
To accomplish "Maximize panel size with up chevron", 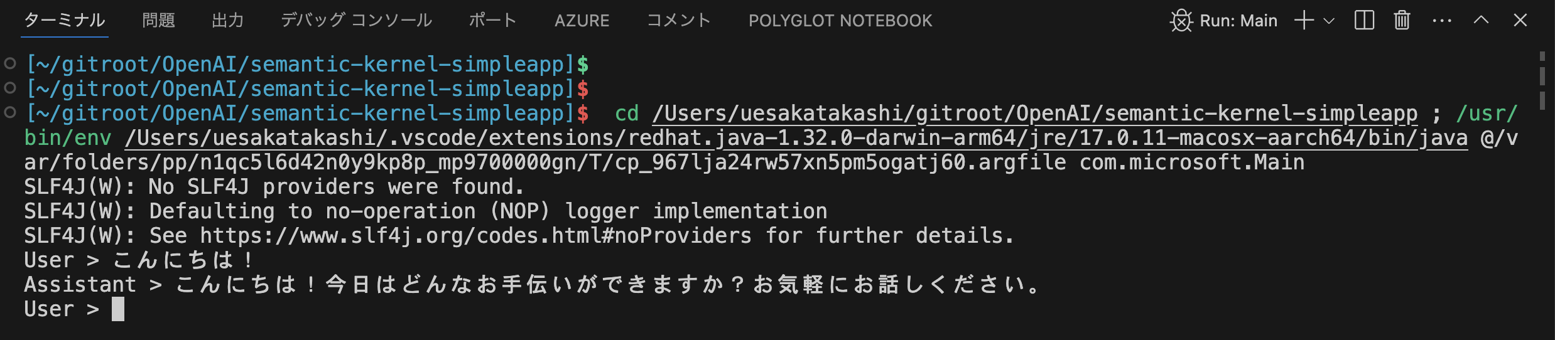I will coord(1481,20).
